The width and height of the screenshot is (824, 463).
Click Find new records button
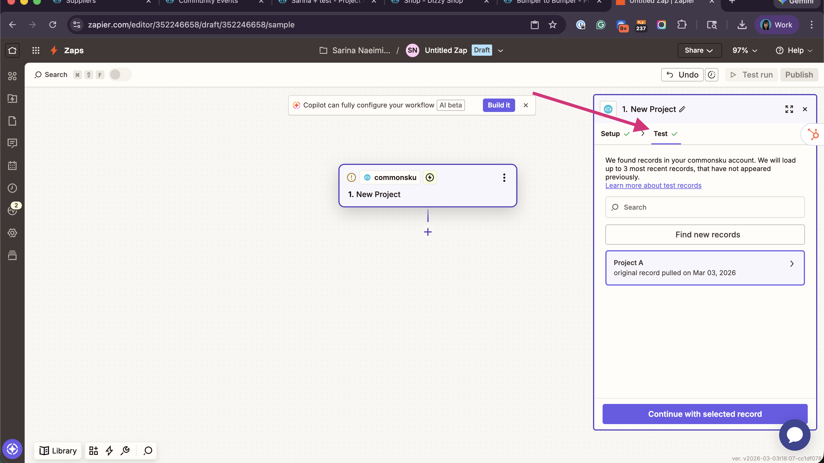(x=705, y=235)
